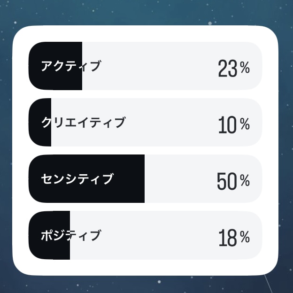
Task: Click the white gap between センシティブ and ポジティブ bars
Action: pos(146,207)
